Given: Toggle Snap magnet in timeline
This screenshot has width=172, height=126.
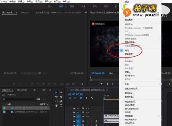Looking at the screenshot, I should tap(75, 98).
